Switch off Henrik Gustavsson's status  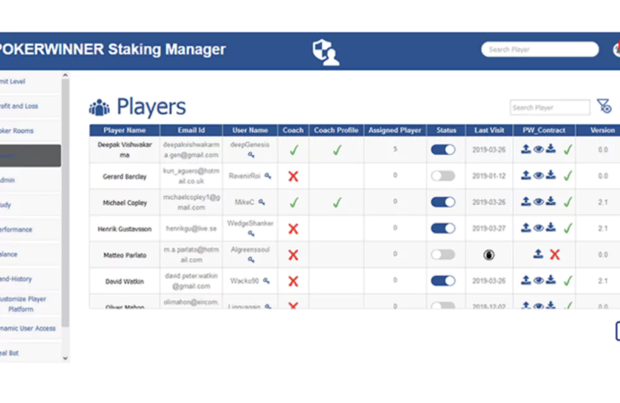point(443,228)
